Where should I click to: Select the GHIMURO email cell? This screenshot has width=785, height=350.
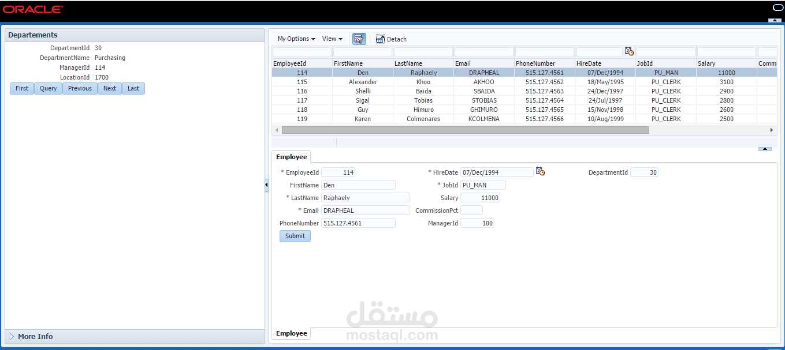tap(484, 110)
